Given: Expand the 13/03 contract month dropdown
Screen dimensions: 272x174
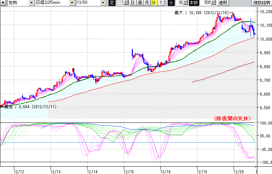Looking at the screenshot, I should 103,3.
